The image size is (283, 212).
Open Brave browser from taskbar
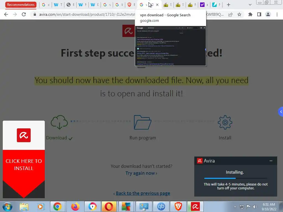pyautogui.click(x=178, y=206)
